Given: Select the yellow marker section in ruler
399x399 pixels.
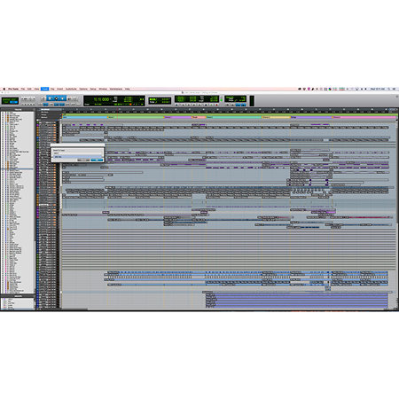Looking at the screenshot, I should pyautogui.click(x=276, y=117).
